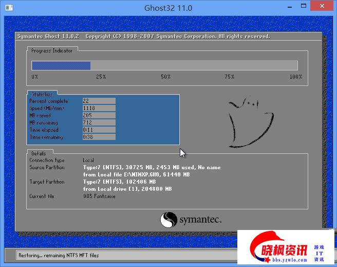337x267 pixels.
Task: Select the Percent complete value field
Action: coord(99,101)
